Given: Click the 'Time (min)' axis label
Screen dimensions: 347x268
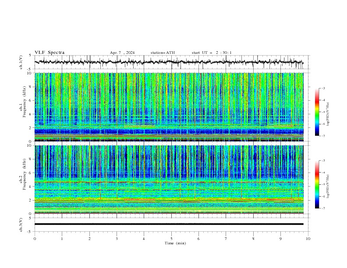Looking at the screenshot, I should point(175,243).
